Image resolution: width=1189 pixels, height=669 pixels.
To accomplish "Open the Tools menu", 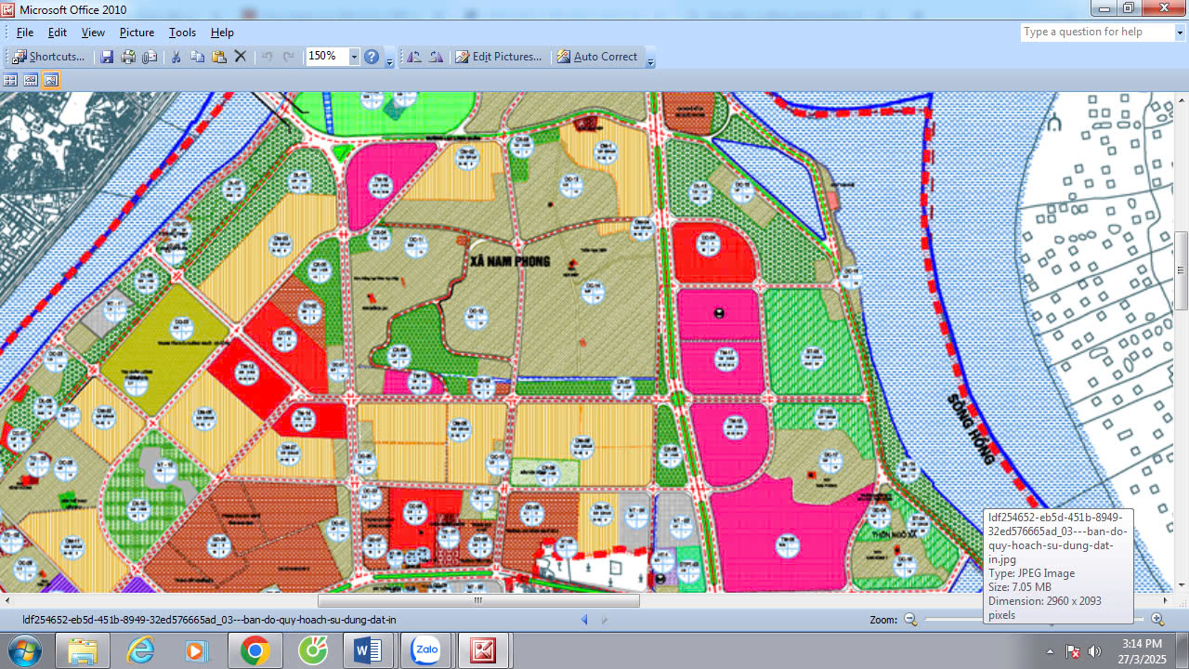I will tap(182, 33).
